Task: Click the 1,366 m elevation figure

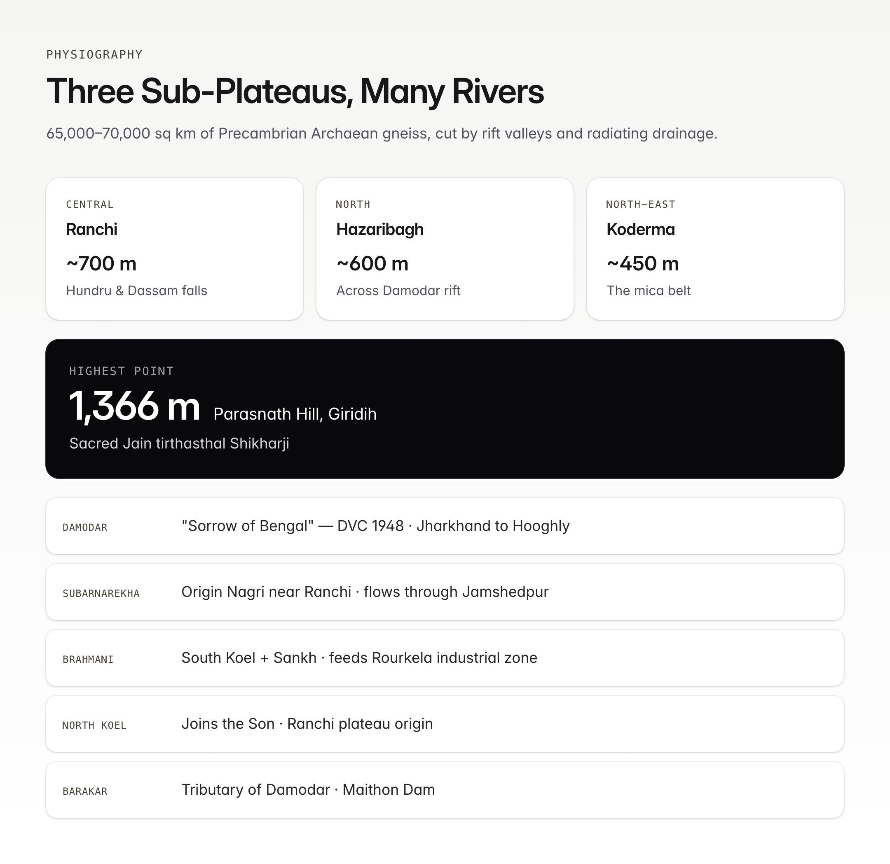Action: 134,406
